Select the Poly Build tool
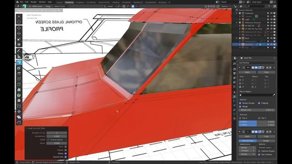 pos(19,90)
